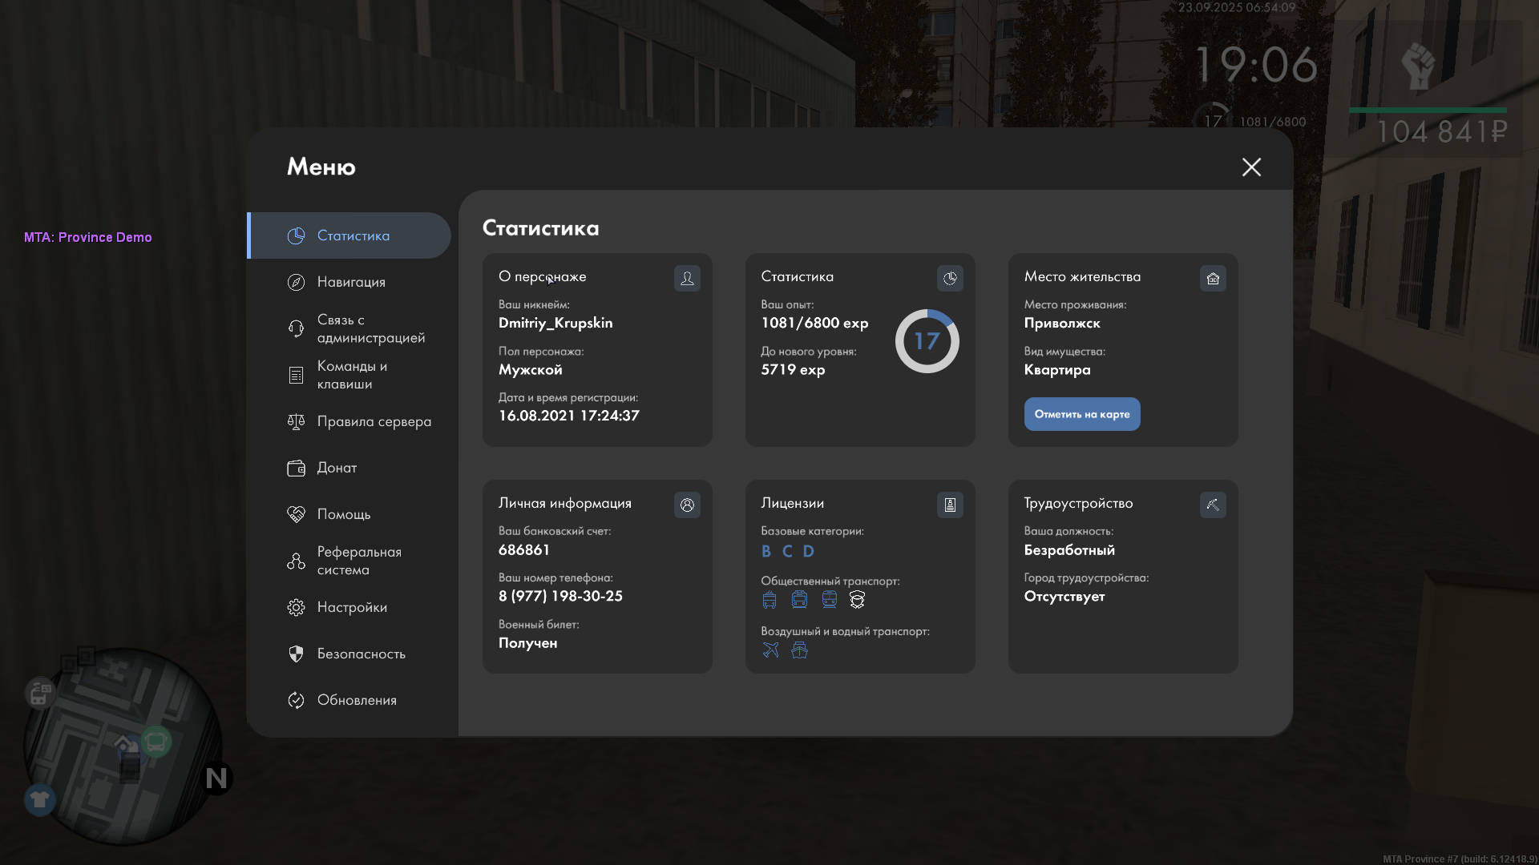Click the category B license letter
This screenshot has width=1539, height=865.
pos(765,551)
